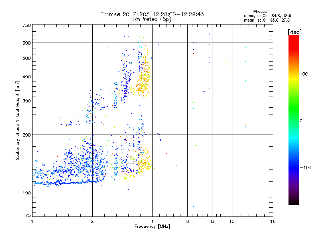Image resolution: width=321 pixels, height=241 pixels.
Task: Click the colorbar '-100' tick label
Action: pos(305,167)
